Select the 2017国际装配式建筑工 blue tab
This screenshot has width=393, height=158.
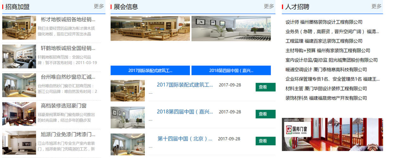pos(150,70)
